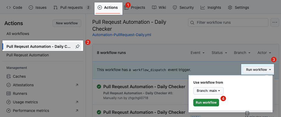281x117 pixels.
Task: Click the Performance metrics stopwatch icon
Action: [9, 111]
